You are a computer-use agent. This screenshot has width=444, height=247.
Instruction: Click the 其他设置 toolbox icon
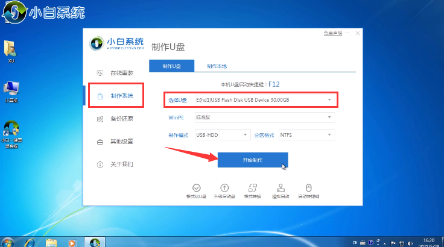point(100,142)
